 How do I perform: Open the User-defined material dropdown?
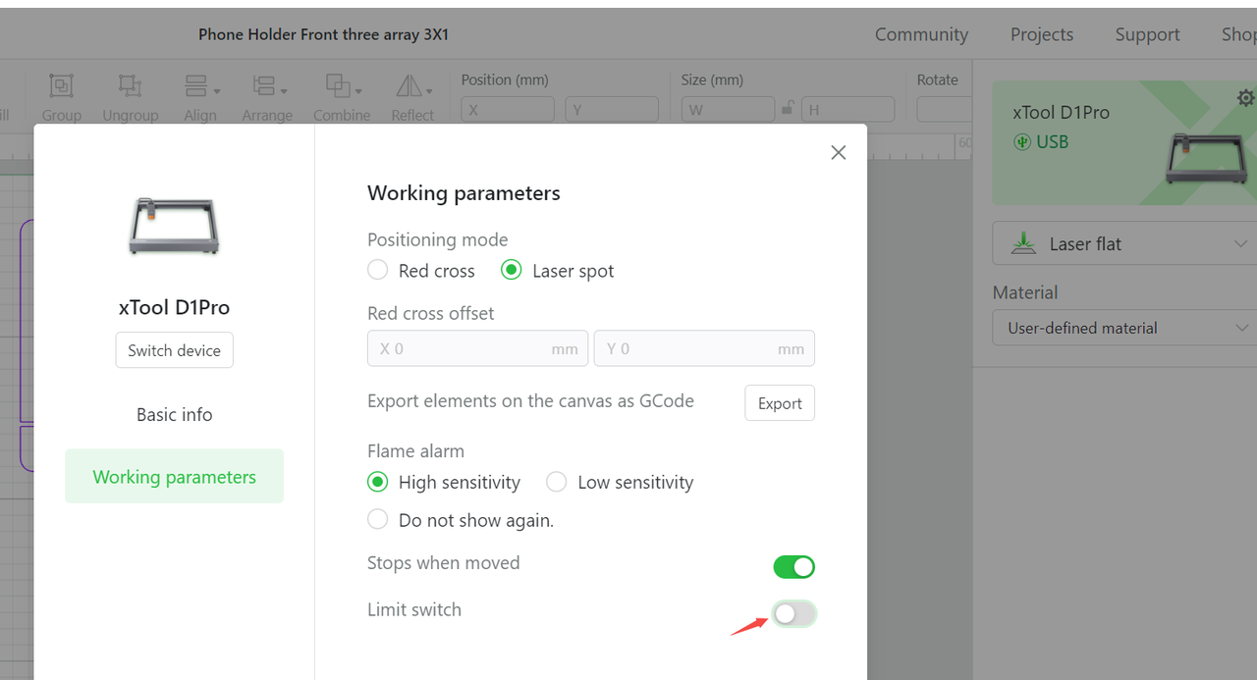pyautogui.click(x=1124, y=328)
